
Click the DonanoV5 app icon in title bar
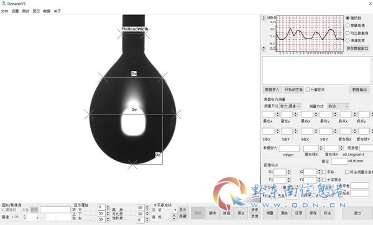(x=4, y=3)
